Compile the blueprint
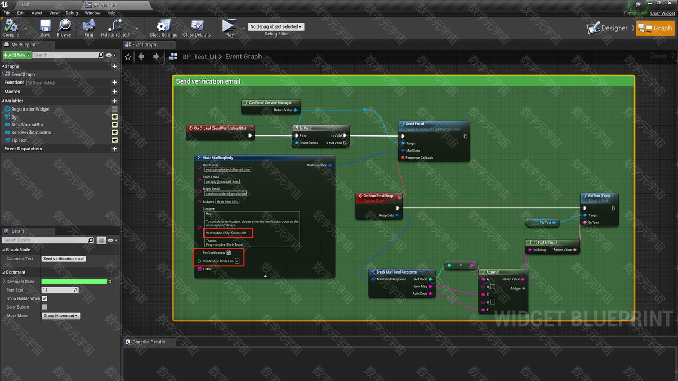Viewport: 678px width, 381px height. click(11, 26)
